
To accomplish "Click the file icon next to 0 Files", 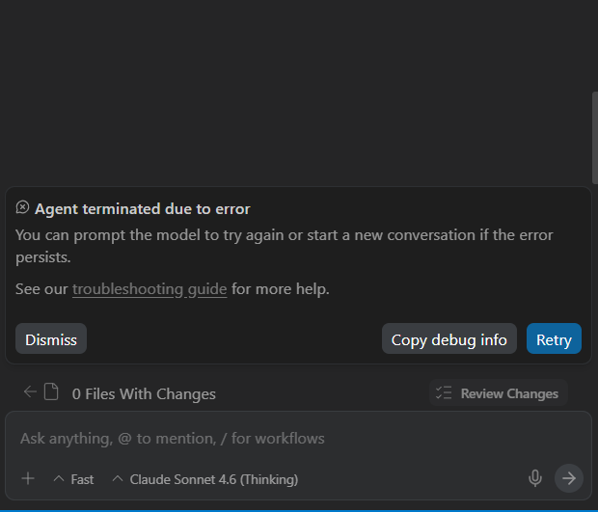I will click(51, 391).
